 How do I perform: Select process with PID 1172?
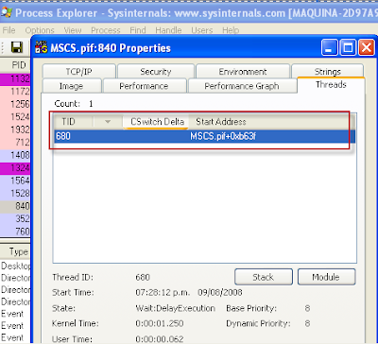(15, 92)
